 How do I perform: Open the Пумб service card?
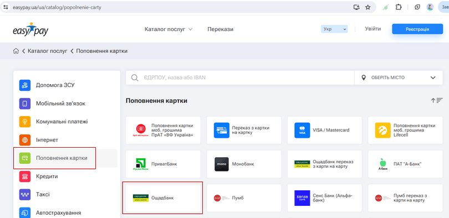coord(244,198)
